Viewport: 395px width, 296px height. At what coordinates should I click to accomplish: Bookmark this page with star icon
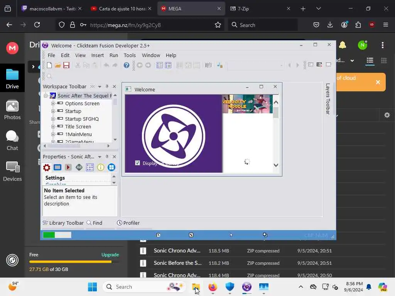coord(218,25)
